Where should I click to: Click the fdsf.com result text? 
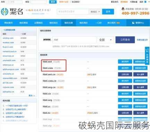48,68
